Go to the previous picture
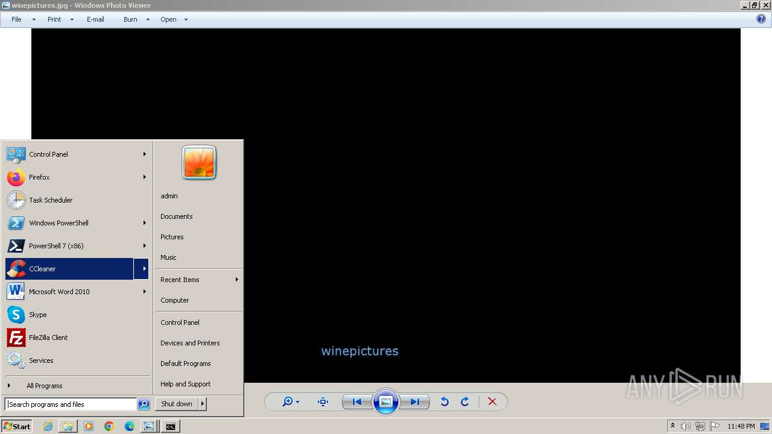The image size is (772, 434). [x=356, y=402]
